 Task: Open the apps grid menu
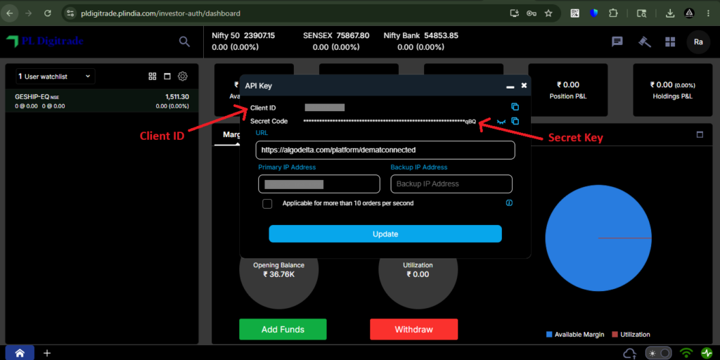pos(670,41)
